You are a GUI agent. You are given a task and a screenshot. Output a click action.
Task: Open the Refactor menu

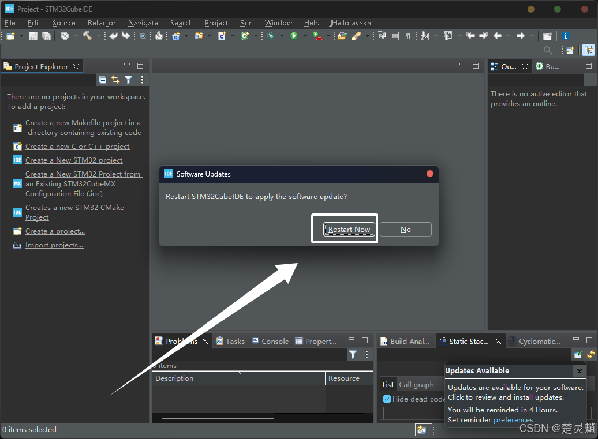click(x=102, y=23)
